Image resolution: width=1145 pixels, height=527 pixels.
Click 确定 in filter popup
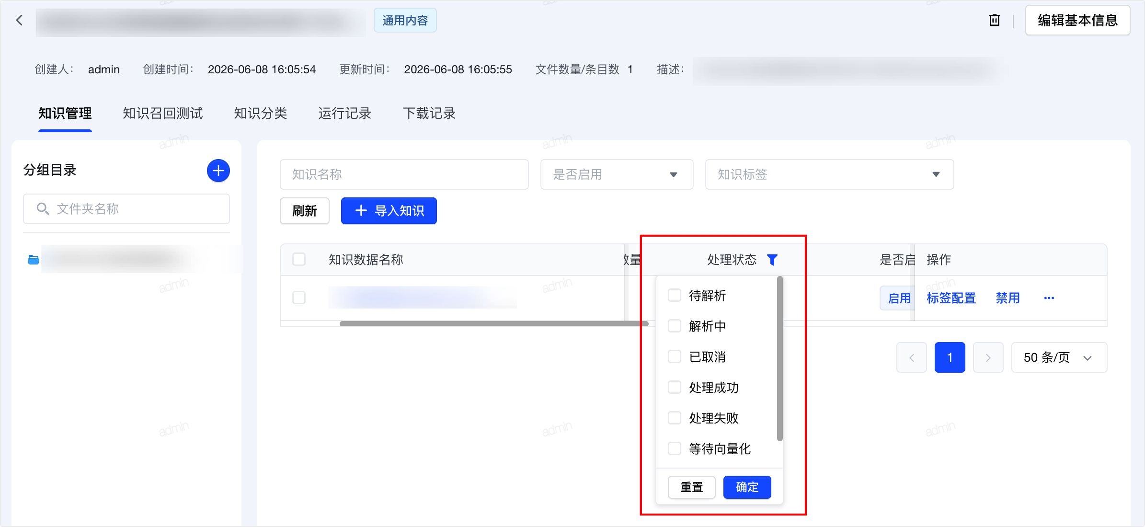[747, 487]
